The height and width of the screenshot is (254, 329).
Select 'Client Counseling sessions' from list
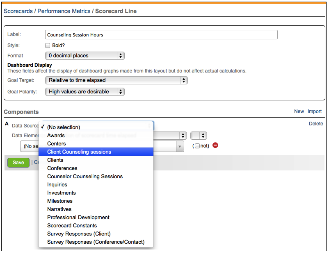(x=79, y=152)
